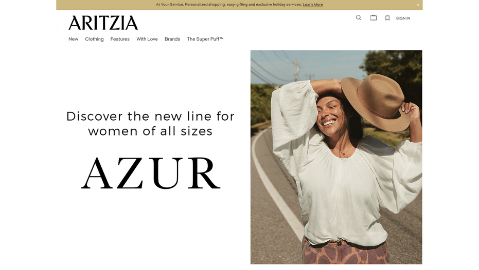Open the New navigation menu
Viewport: 479px width, 270px height.
(73, 39)
